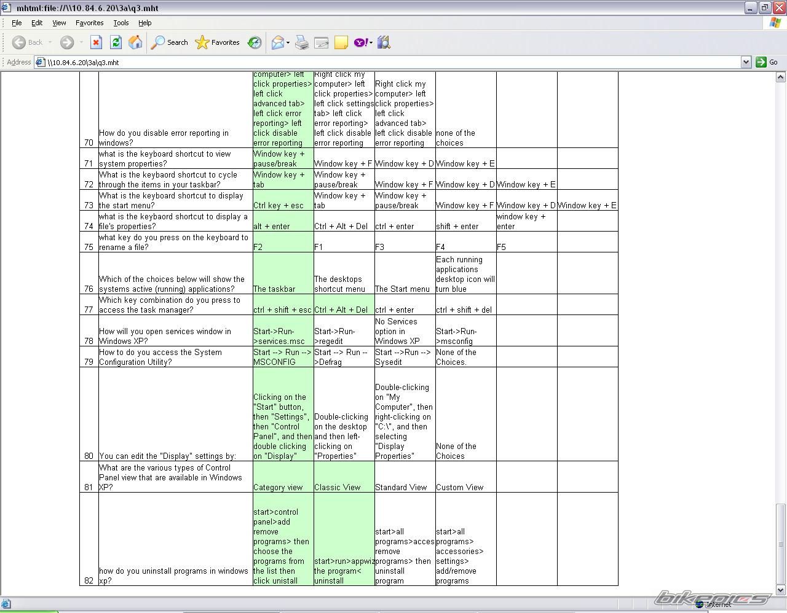Open the File menu
The height and width of the screenshot is (613, 787).
click(17, 23)
